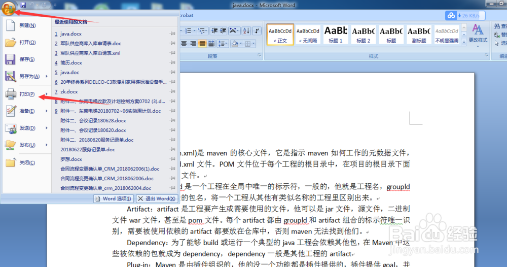Apply the 标题 1 style
Image resolution: width=507 pixels, height=267 pixels.
pos(336,35)
